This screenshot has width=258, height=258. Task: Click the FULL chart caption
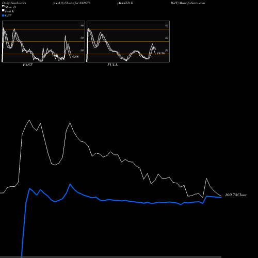coord(112,65)
